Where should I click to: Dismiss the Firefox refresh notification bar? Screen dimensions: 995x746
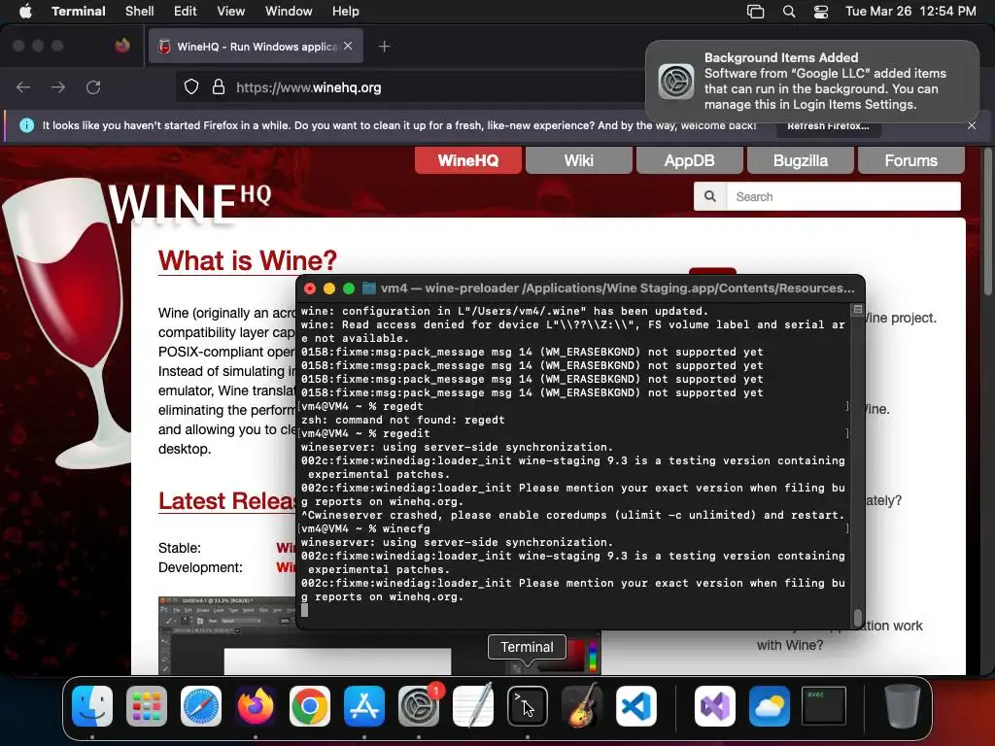[x=972, y=125]
